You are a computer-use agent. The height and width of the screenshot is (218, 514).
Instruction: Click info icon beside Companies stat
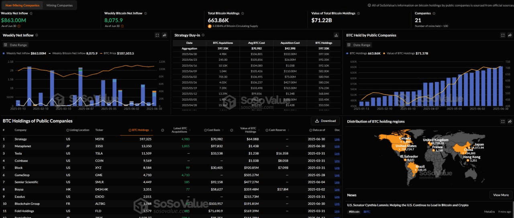click(433, 13)
